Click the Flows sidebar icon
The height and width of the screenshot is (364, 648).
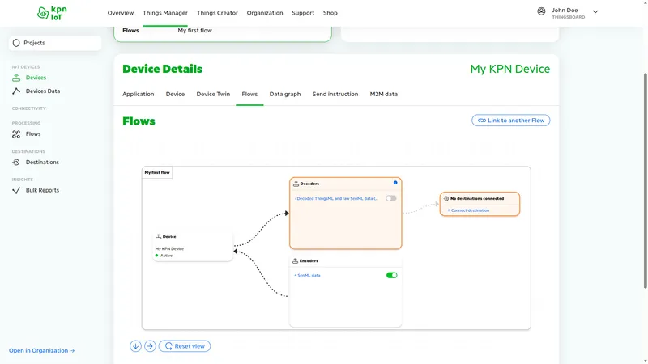(x=16, y=134)
